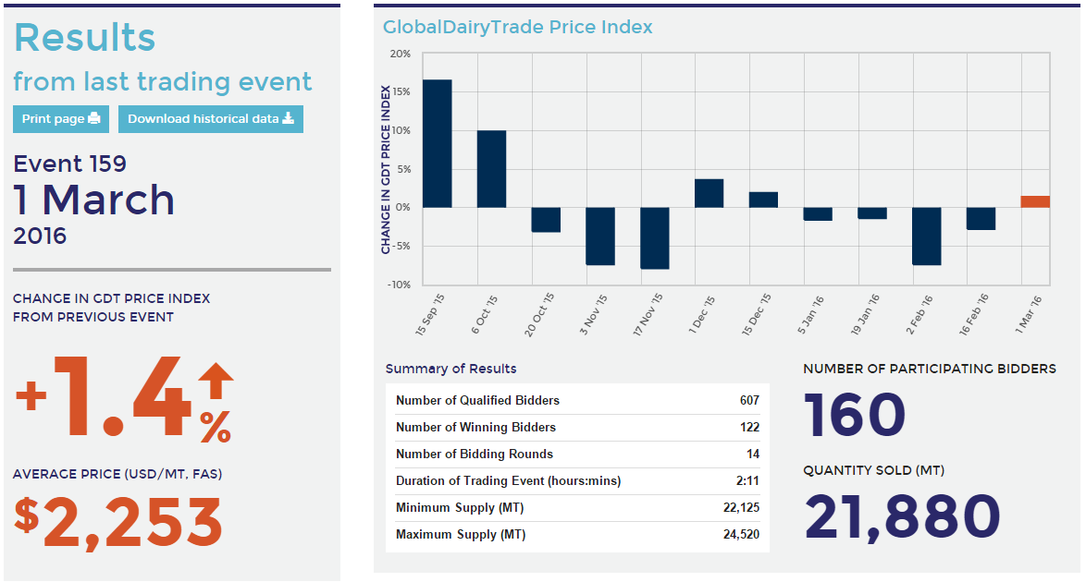Click the orange 1 Mar '16 bar
This screenshot has height=582, width=1086.
1035,201
